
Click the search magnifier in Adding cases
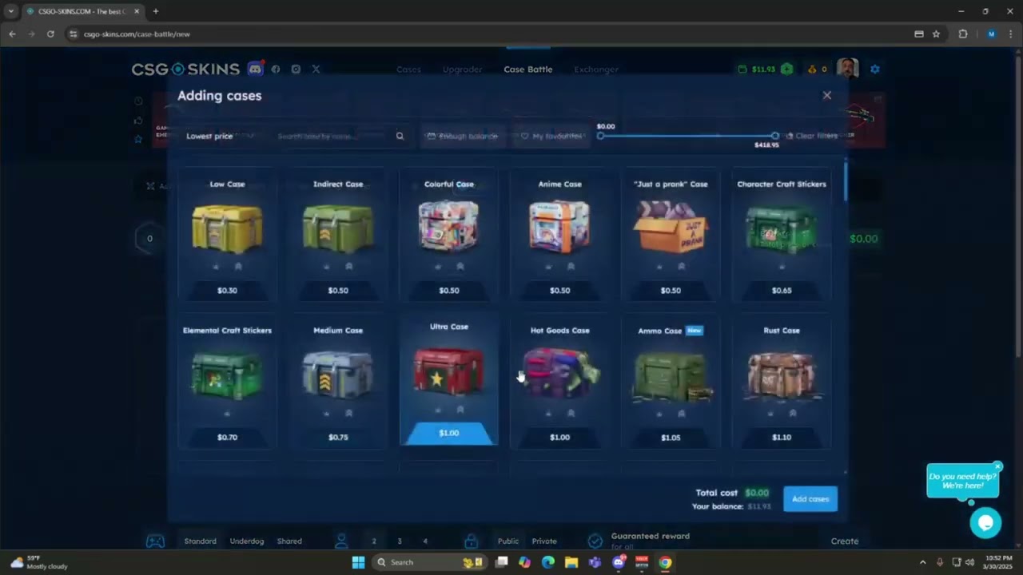pos(400,136)
